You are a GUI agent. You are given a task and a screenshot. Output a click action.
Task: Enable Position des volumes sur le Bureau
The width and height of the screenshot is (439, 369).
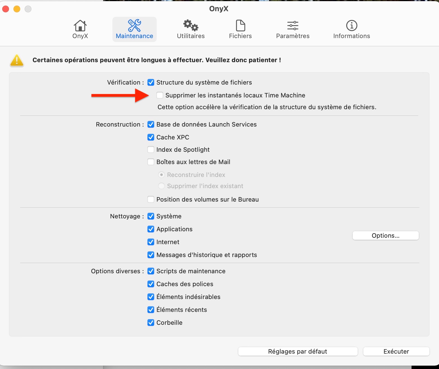coord(151,199)
